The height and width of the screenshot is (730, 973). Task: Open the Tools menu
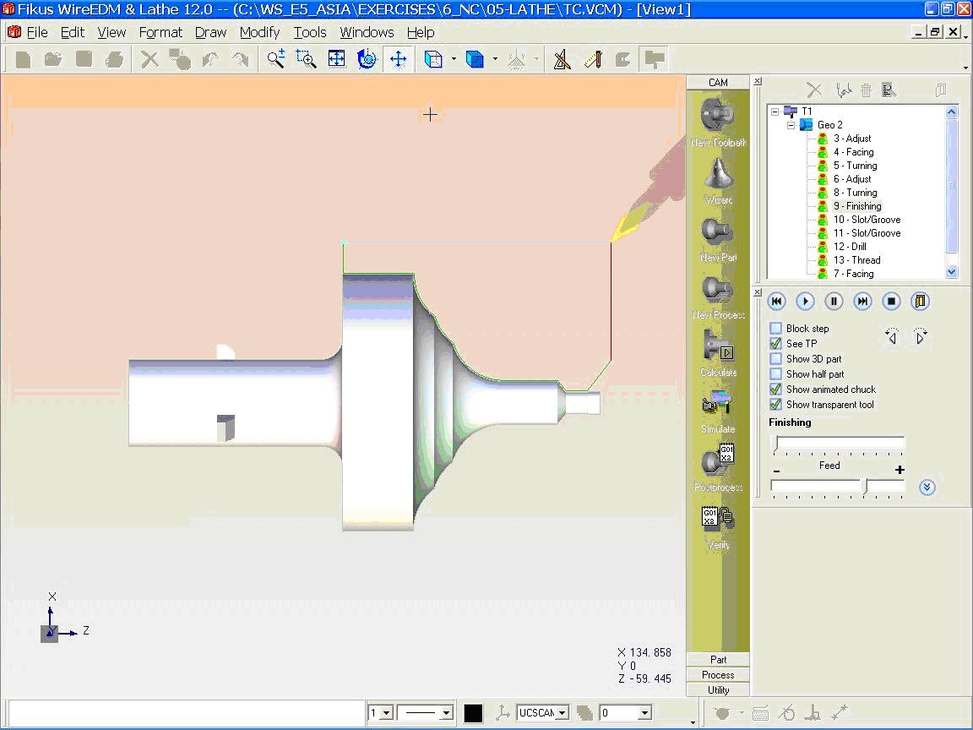[310, 32]
